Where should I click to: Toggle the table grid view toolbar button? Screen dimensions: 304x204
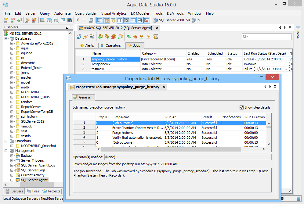(120, 20)
